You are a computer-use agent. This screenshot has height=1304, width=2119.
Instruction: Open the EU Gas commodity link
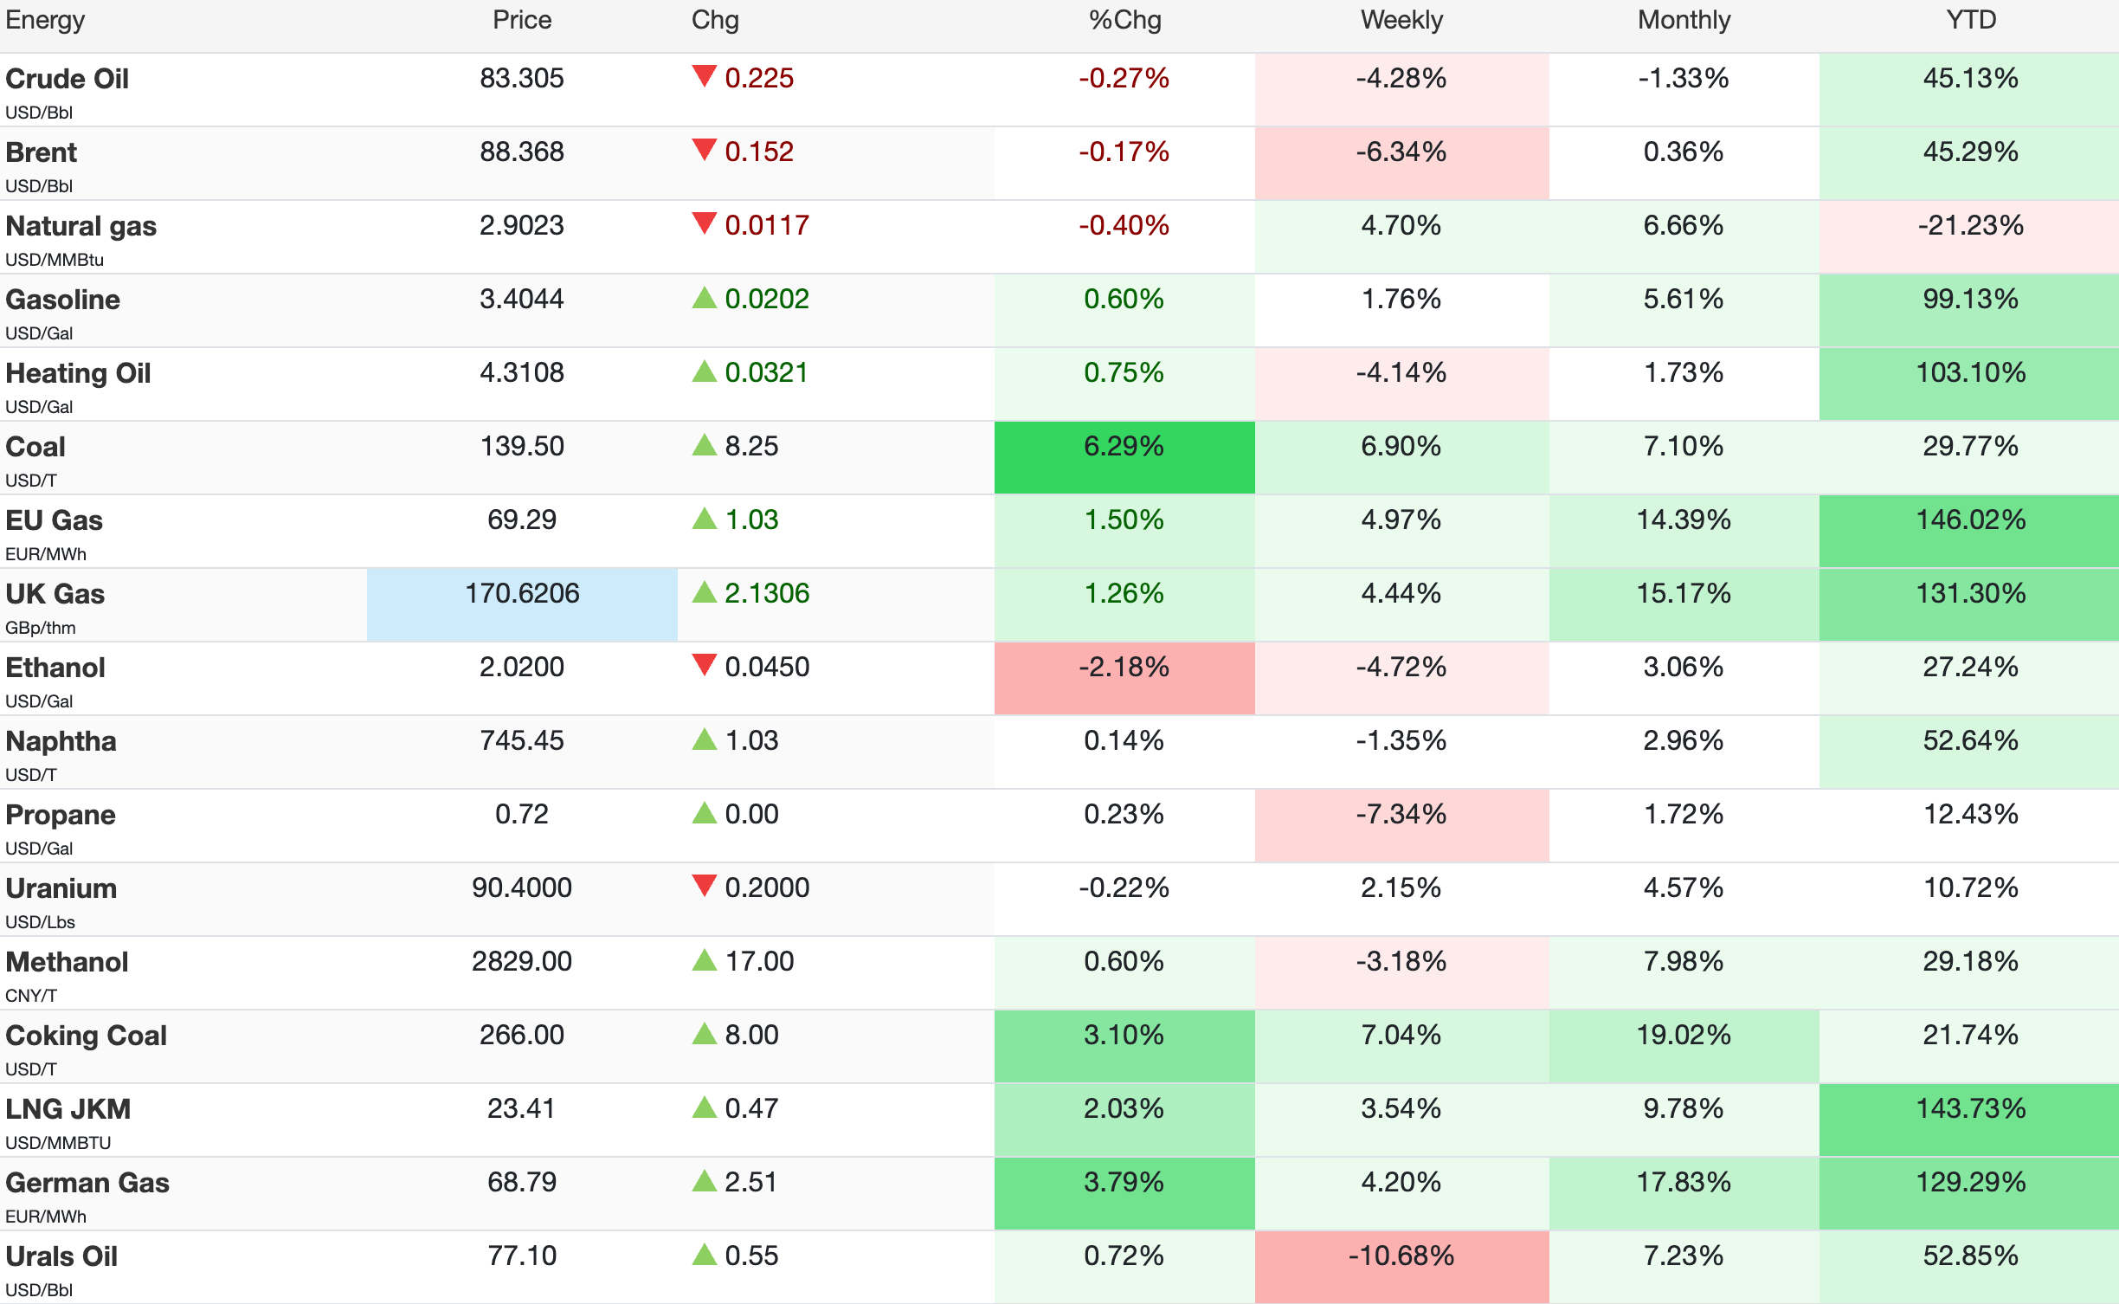point(54,520)
